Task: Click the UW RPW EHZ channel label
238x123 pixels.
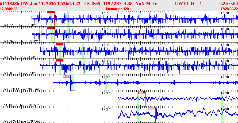Action: (x=21, y=121)
